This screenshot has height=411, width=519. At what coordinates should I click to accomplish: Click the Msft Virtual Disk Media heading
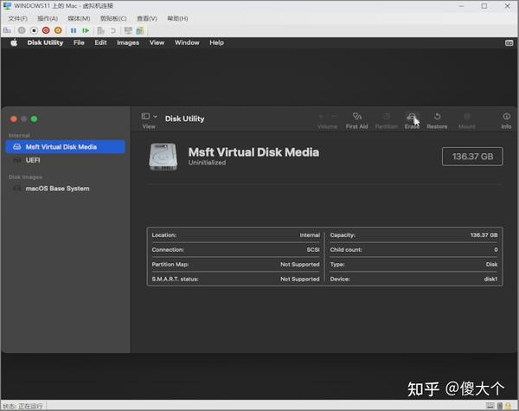(253, 152)
